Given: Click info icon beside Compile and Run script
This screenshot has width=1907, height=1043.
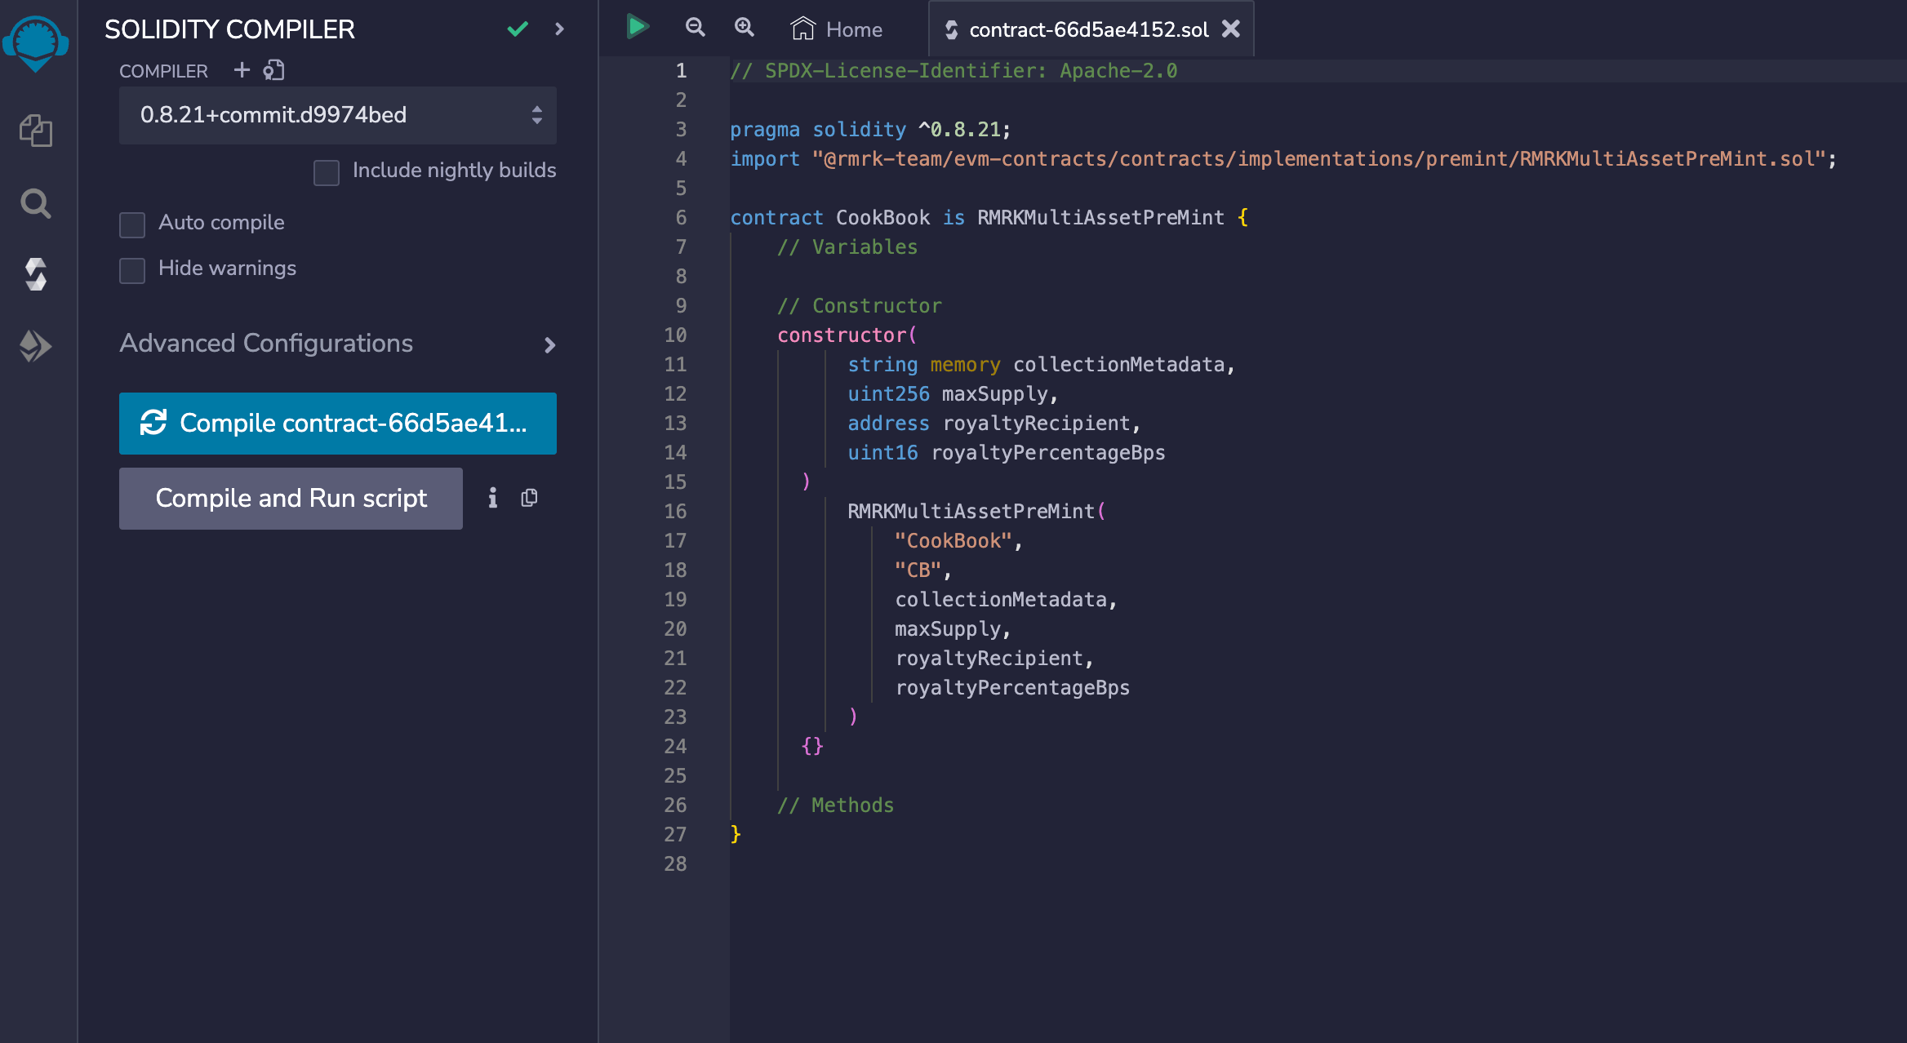Looking at the screenshot, I should pos(492,498).
